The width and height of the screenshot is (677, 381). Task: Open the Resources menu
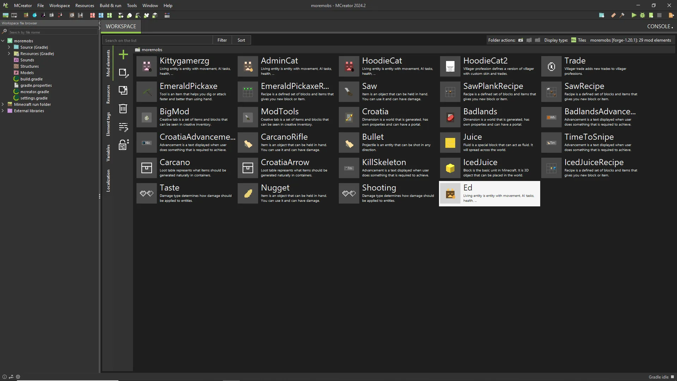[85, 5]
